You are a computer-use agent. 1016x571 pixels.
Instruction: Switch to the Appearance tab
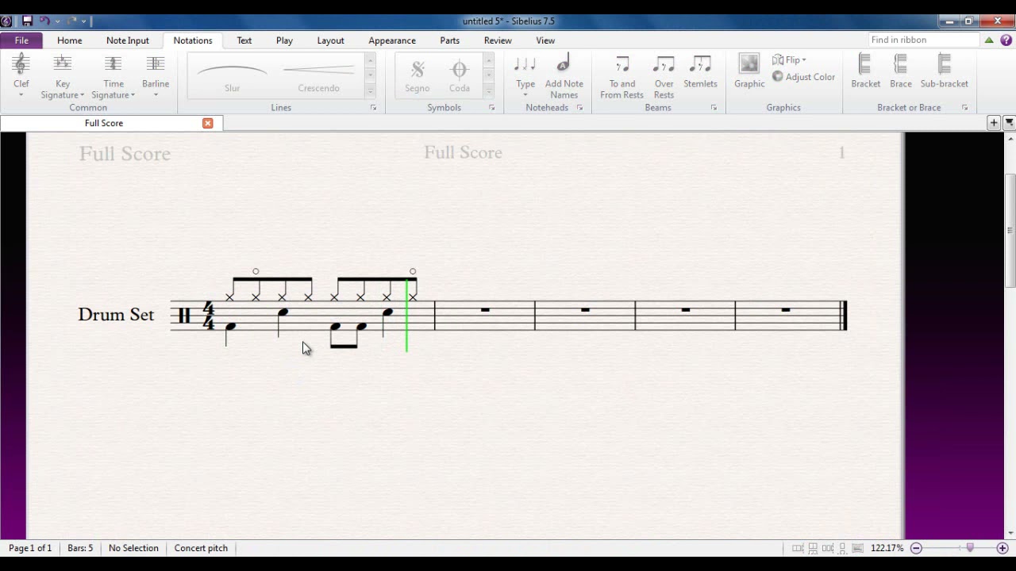click(x=392, y=40)
